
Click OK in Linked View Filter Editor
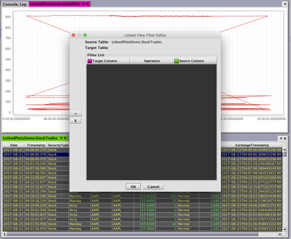[x=133, y=187]
